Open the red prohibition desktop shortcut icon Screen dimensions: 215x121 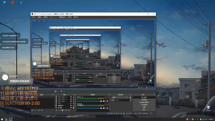(13, 2)
